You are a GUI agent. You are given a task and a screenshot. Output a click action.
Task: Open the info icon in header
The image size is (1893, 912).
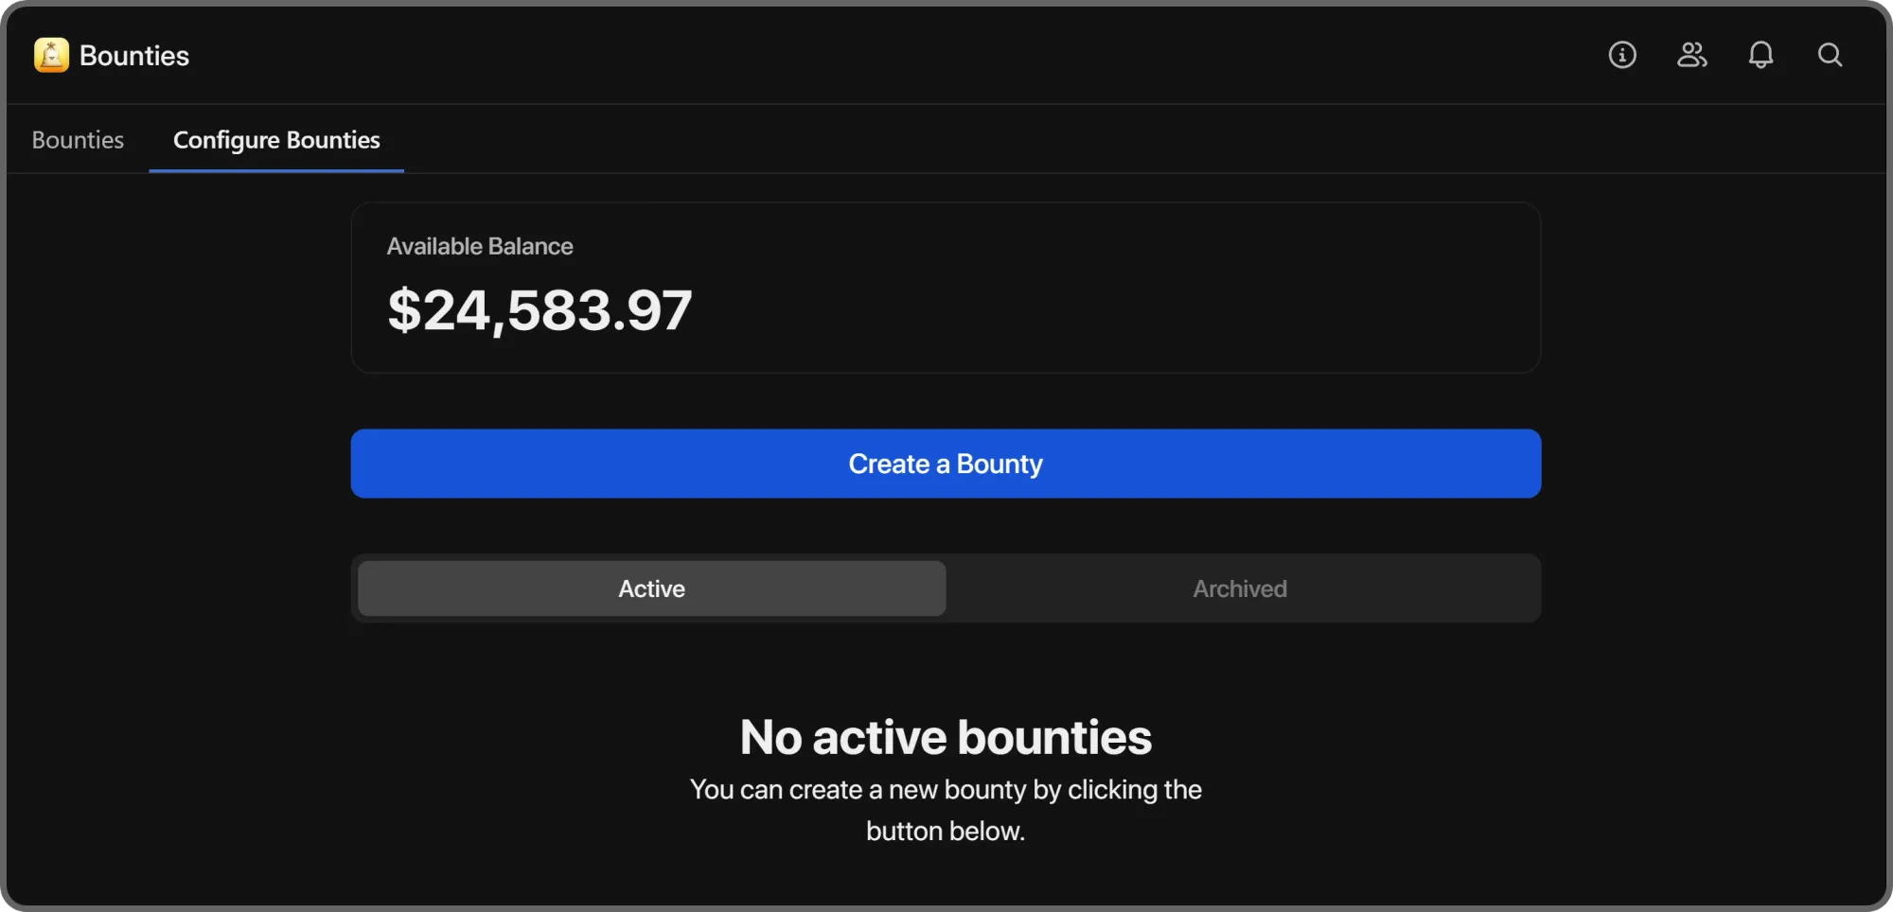[x=1622, y=55]
